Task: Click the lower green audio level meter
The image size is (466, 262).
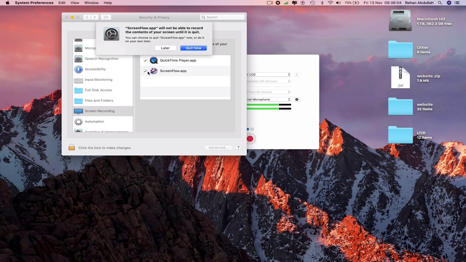Action: coord(269,108)
